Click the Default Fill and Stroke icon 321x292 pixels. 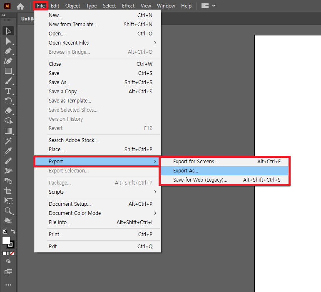[5, 231]
